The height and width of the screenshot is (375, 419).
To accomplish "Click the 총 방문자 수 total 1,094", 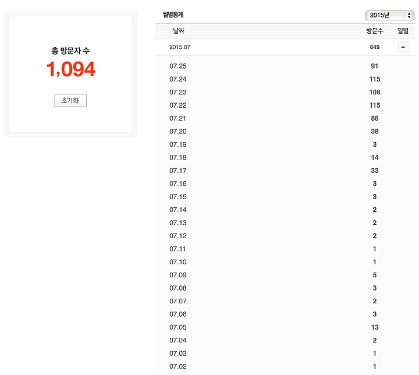I will tap(71, 69).
